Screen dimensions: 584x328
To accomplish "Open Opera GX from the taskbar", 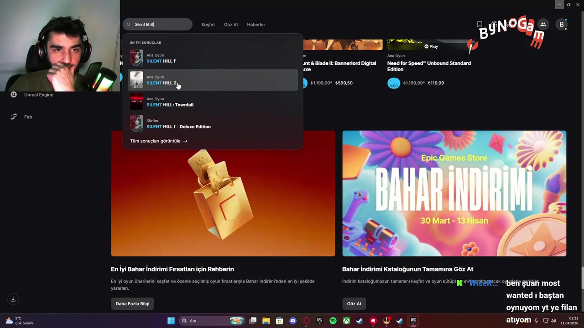I will (307, 321).
